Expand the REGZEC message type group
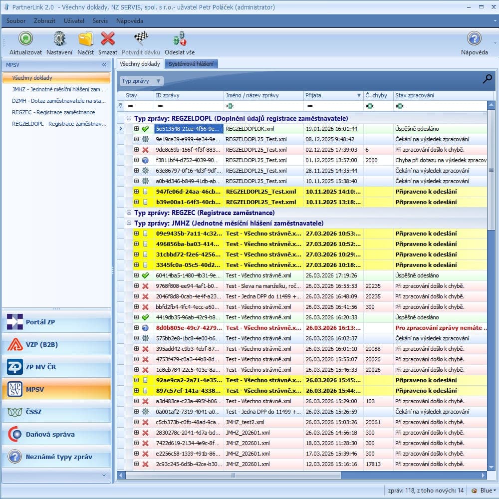Screen dimensions: 499x499 pos(129,212)
